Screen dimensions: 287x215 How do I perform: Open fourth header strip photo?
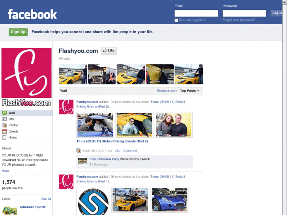[160, 74]
